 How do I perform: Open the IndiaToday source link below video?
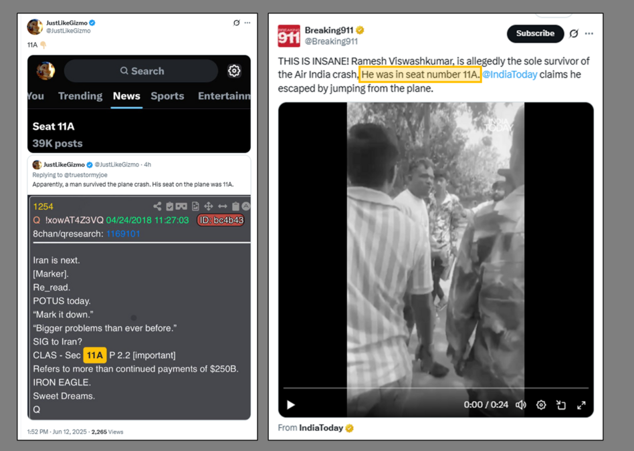[x=321, y=428]
